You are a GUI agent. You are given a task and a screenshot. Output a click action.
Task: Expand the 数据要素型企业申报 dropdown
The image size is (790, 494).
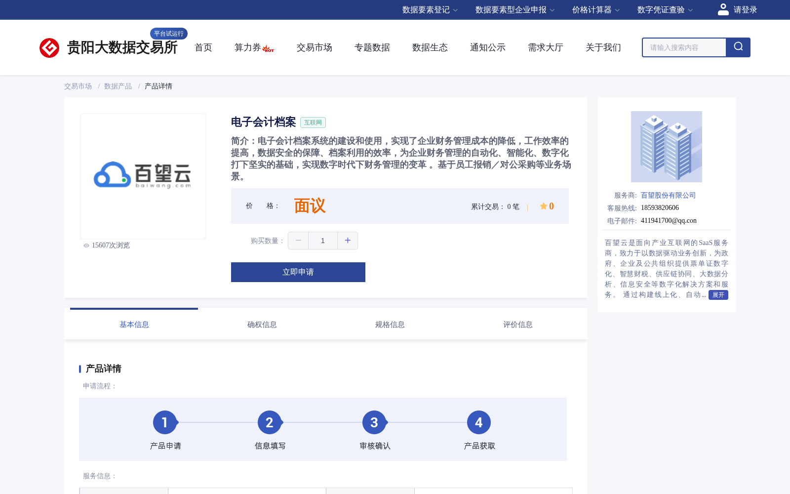515,10
